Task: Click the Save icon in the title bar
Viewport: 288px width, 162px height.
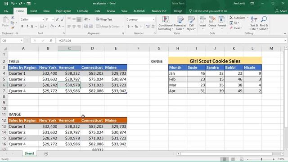Action: [x=6, y=4]
